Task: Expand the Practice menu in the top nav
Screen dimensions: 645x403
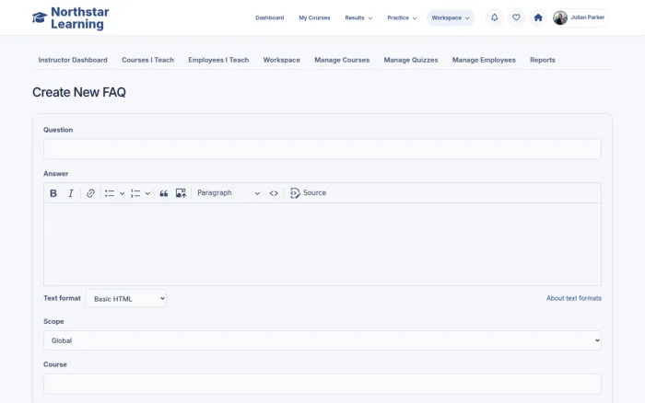Action: [x=402, y=18]
